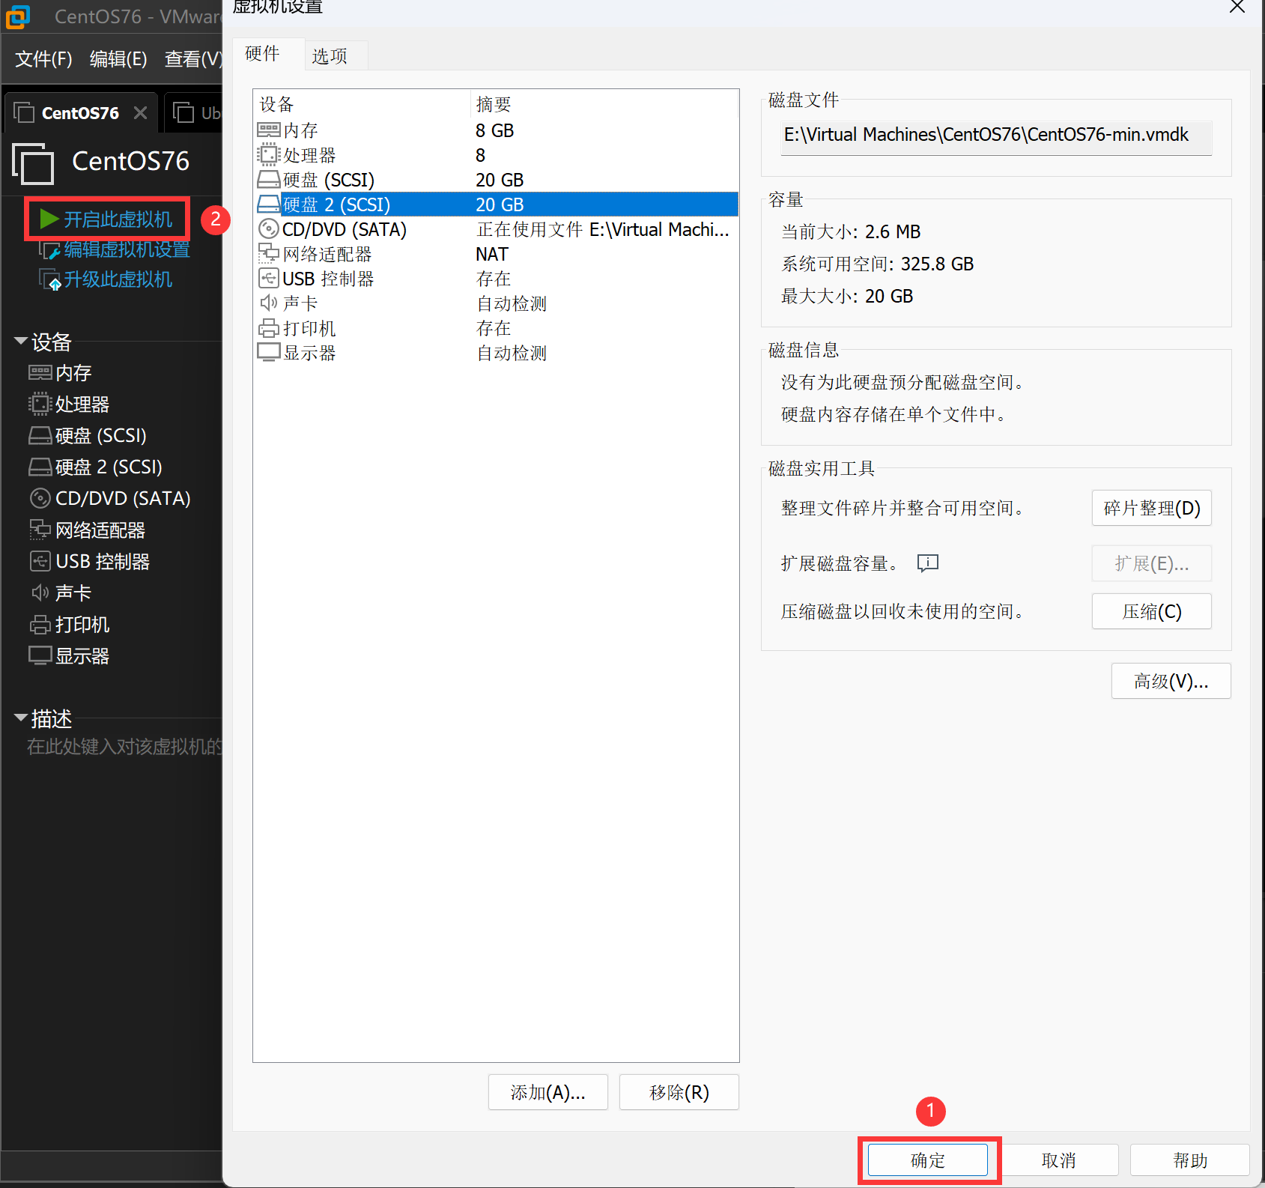Open 高级(V)... disk settings
This screenshot has height=1188, width=1265.
coord(1171,681)
